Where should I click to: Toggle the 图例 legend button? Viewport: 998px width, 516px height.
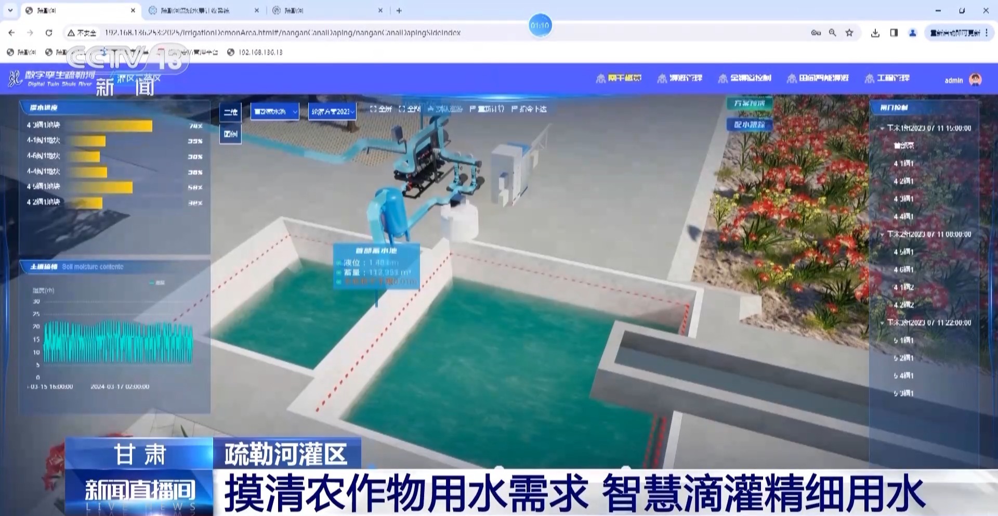click(230, 134)
